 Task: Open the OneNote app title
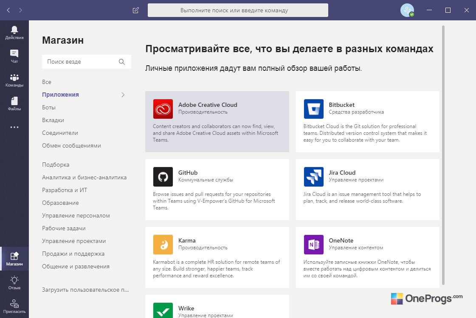click(341, 240)
